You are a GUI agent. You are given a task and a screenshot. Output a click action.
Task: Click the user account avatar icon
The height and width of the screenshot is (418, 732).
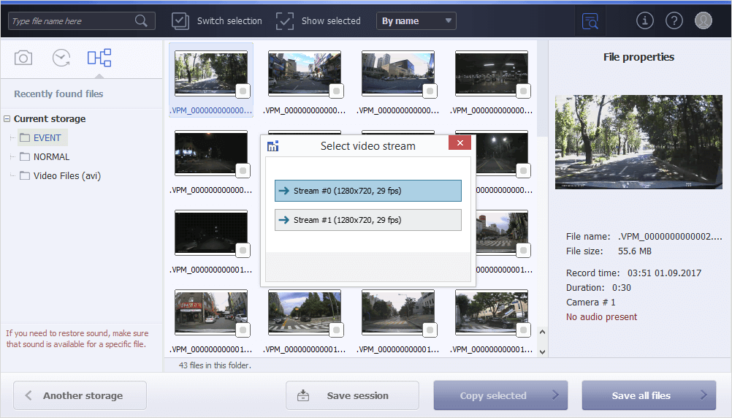pyautogui.click(x=703, y=20)
